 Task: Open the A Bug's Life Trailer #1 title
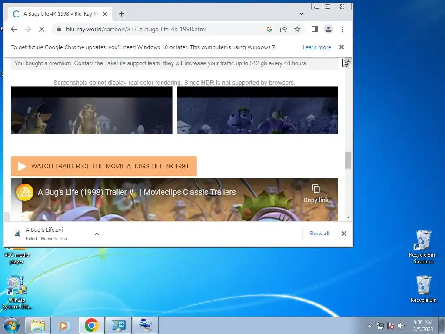coord(137,192)
